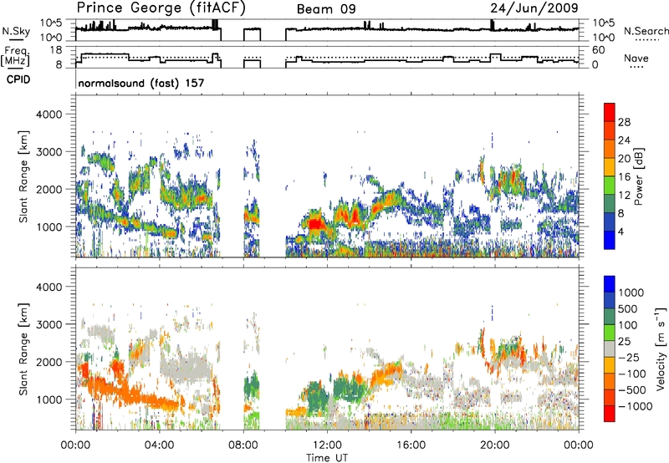Click Velocity colorbar gray swatch between 25 and -25
669x463 pixels.
click(x=610, y=349)
